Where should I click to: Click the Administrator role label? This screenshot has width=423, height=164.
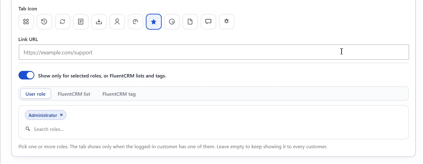[43, 115]
